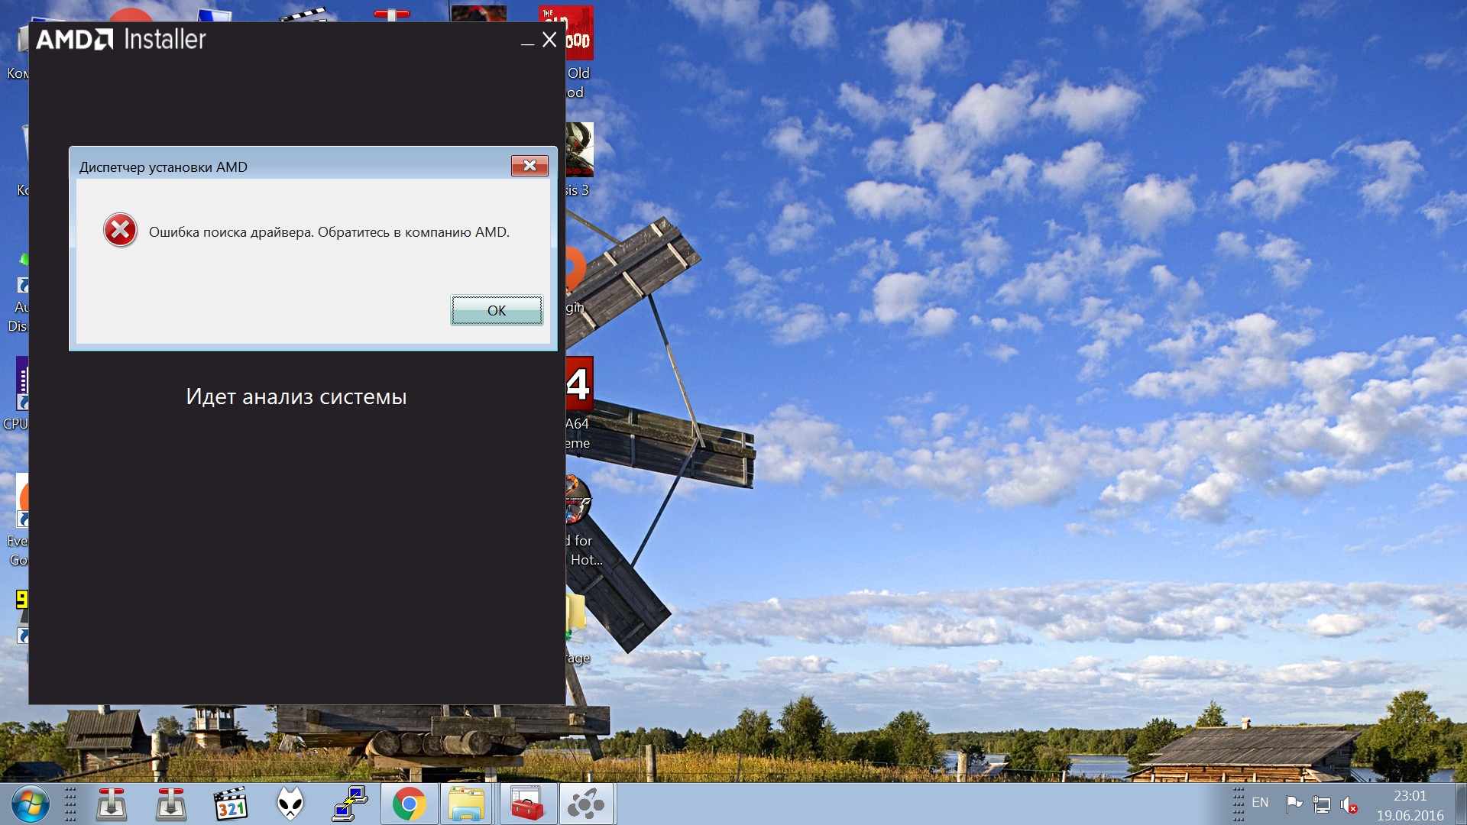Open the Windows Start menu
Screen dimensions: 1467x825
point(31,804)
